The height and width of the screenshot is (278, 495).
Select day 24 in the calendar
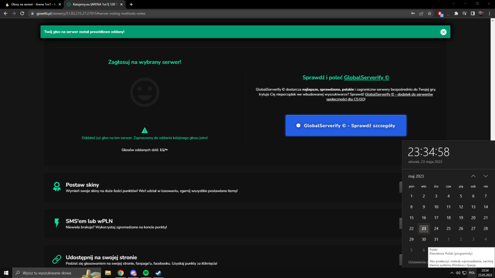pyautogui.click(x=436, y=229)
